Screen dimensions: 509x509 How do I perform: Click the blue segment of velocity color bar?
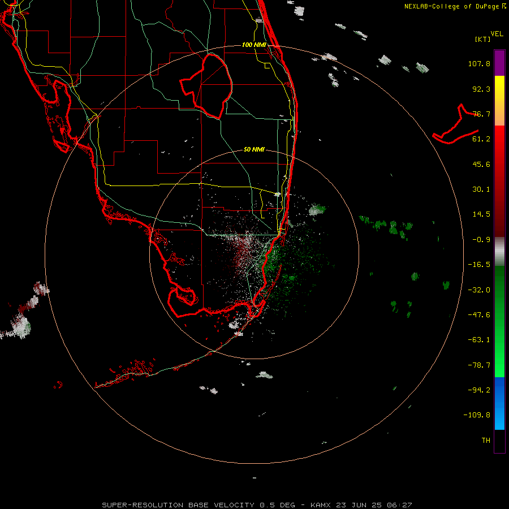click(499, 403)
